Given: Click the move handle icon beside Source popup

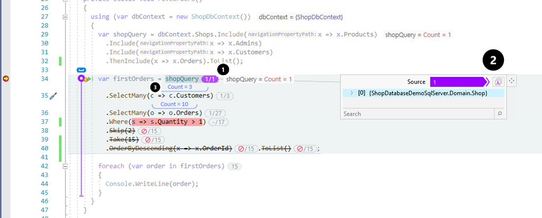Looking at the screenshot, I should [x=512, y=82].
